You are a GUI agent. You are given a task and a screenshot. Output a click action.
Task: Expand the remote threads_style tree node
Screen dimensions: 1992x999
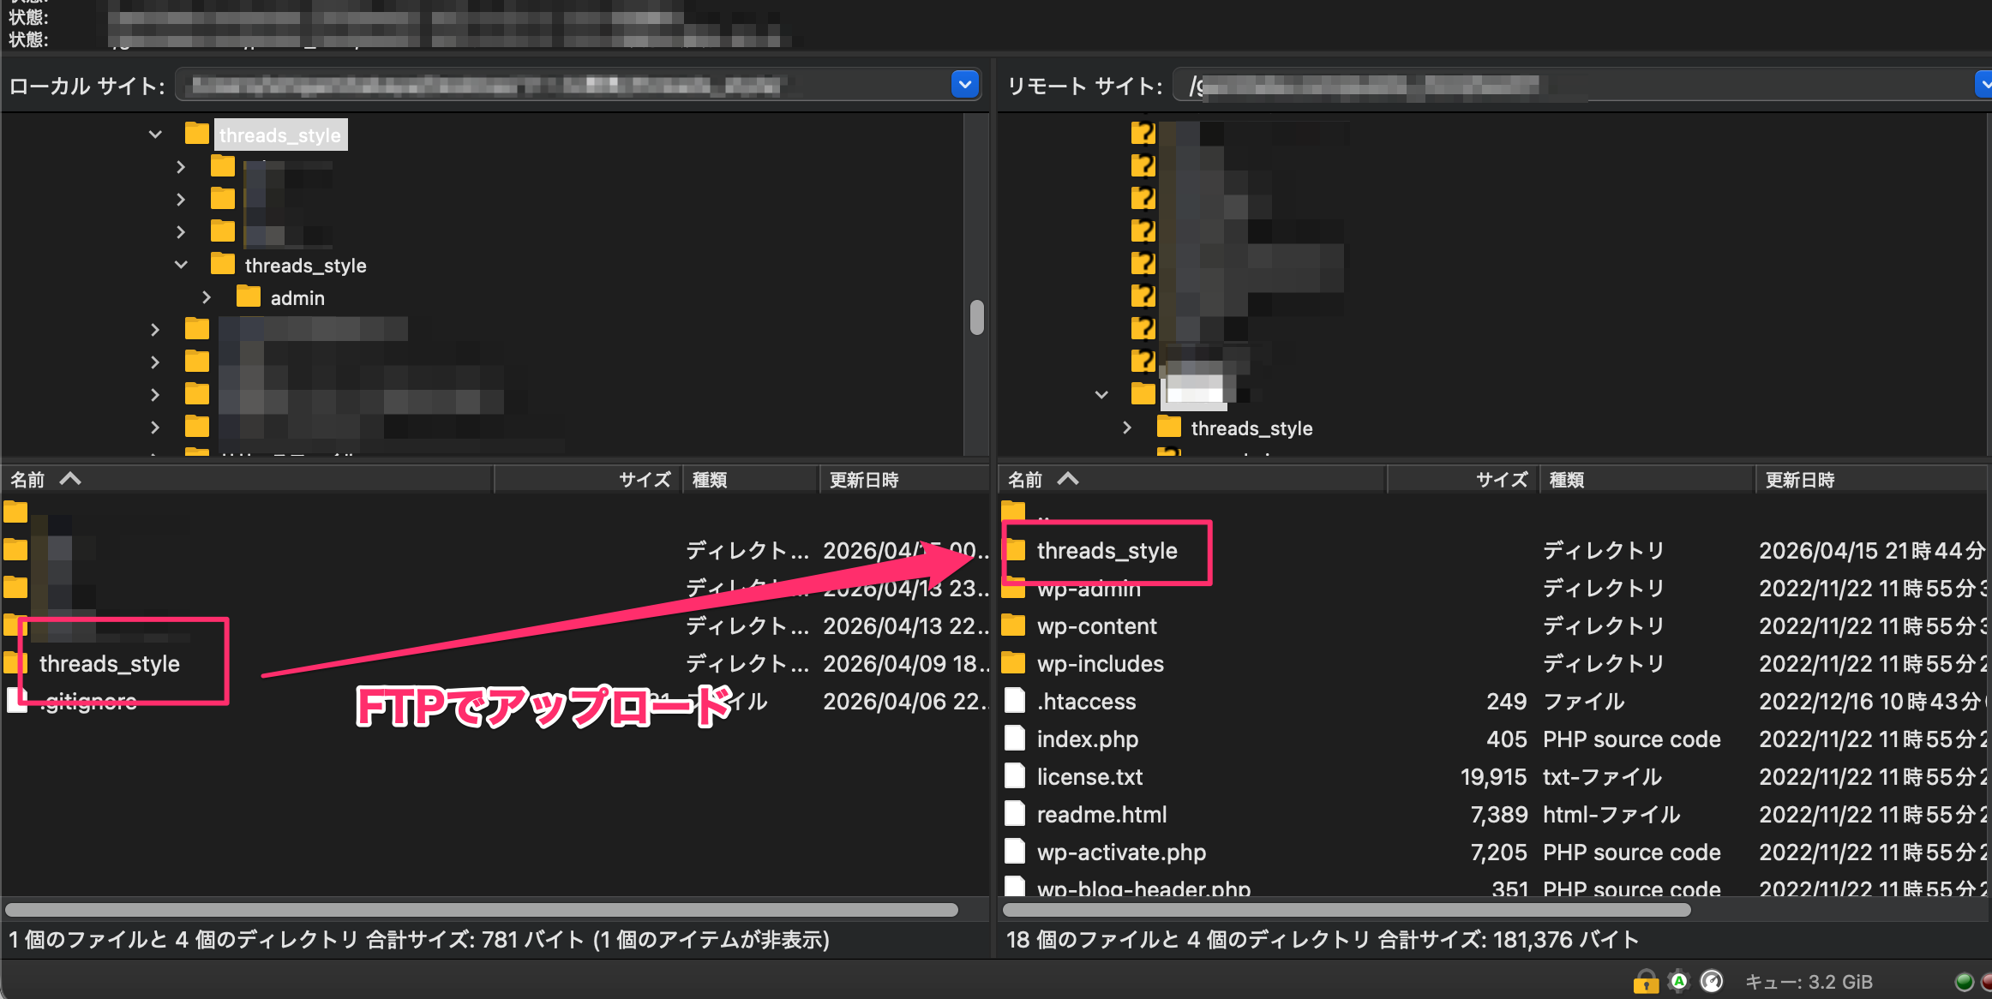point(1127,428)
